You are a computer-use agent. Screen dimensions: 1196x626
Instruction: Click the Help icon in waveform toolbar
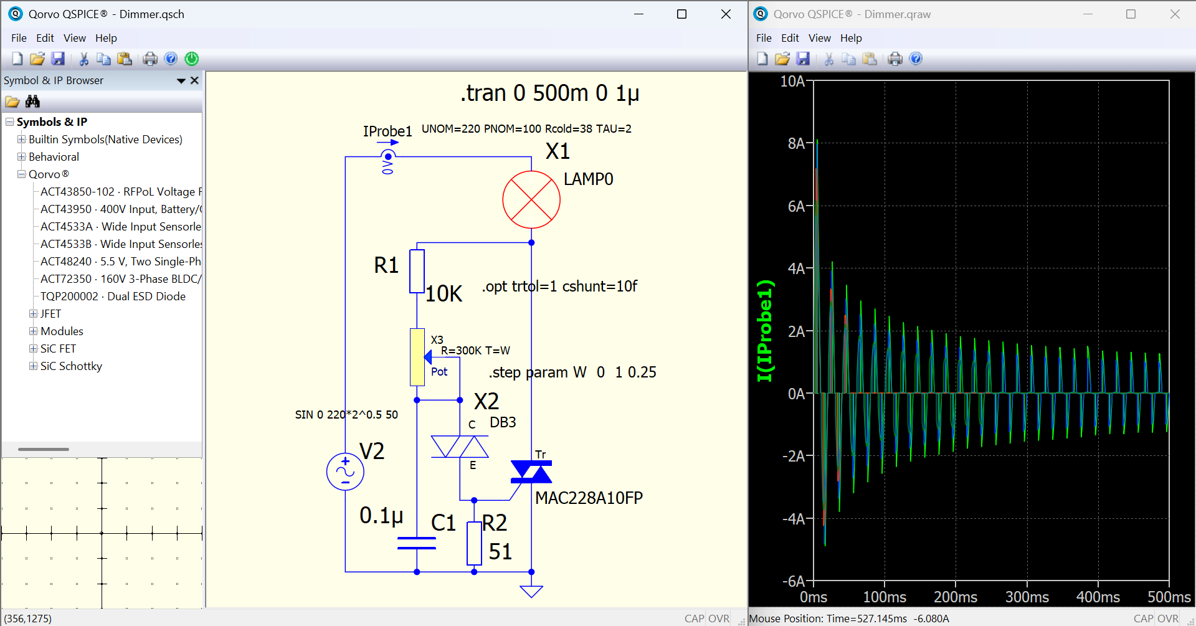(x=916, y=59)
